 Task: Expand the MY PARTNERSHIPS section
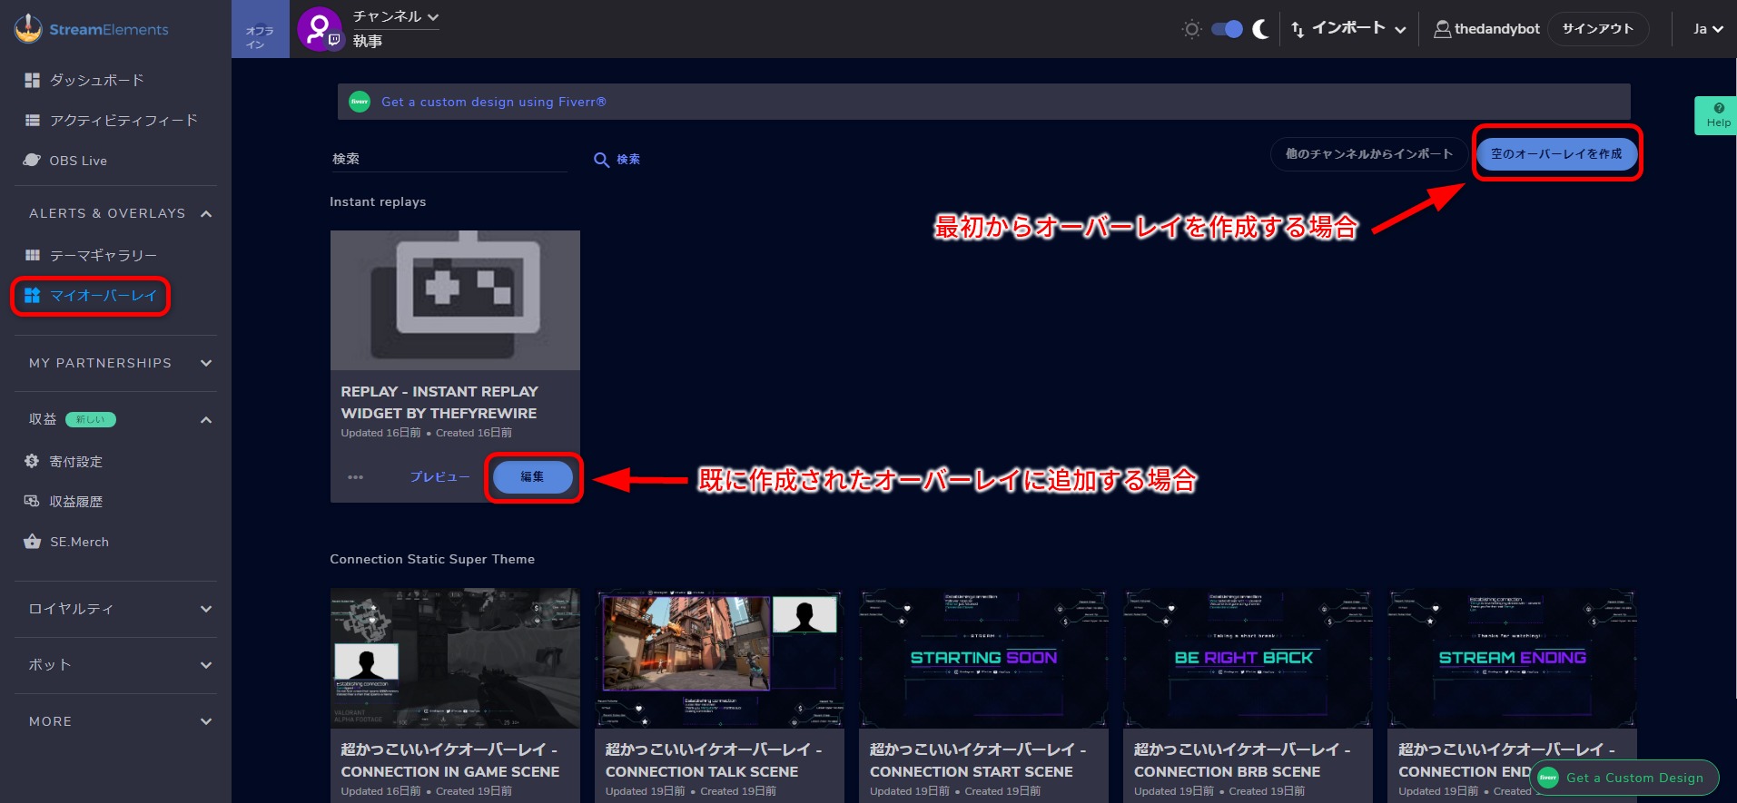coord(206,363)
